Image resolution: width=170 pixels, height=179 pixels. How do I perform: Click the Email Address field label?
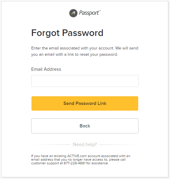tap(46, 69)
